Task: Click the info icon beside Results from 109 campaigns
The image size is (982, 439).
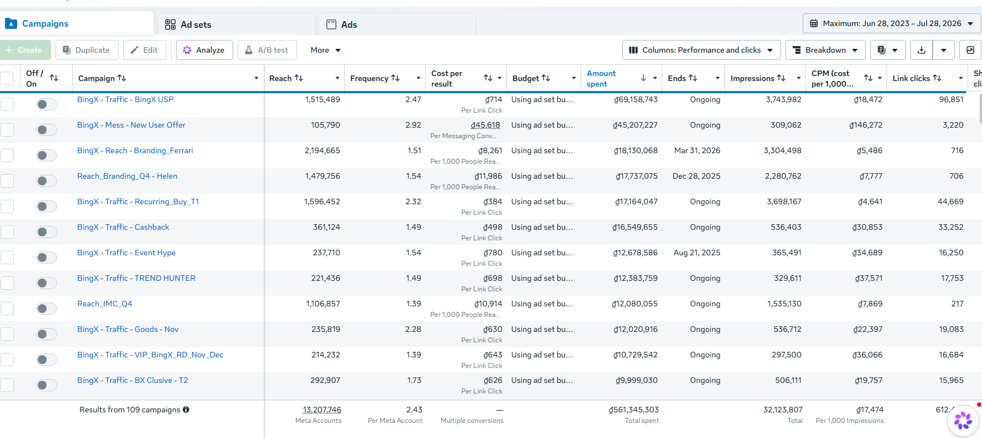Action: 186,410
